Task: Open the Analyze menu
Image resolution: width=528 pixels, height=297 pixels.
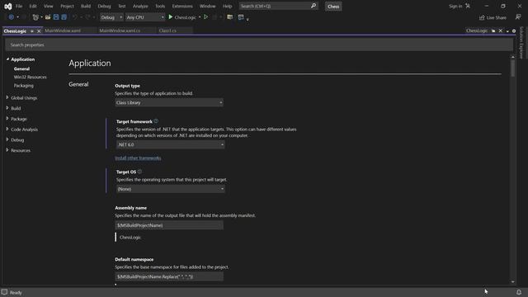Action: coord(140,6)
